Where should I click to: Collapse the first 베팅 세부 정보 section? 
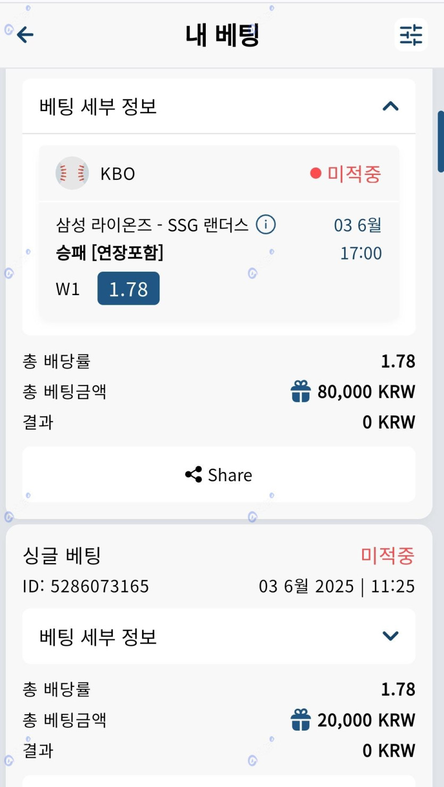[x=390, y=106]
